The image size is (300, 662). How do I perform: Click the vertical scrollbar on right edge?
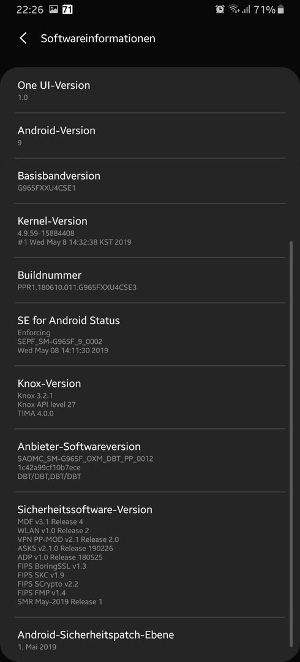(x=291, y=443)
